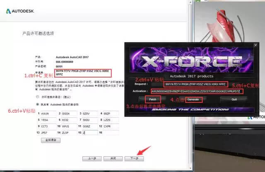The height and width of the screenshot is (172, 265).
Task: Click the Clear All (全部清除) button
Action: point(51,140)
